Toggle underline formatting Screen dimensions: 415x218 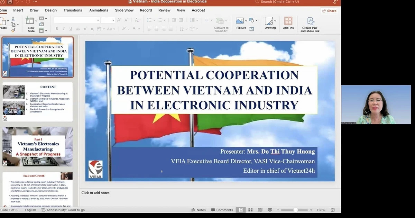click(70, 29)
